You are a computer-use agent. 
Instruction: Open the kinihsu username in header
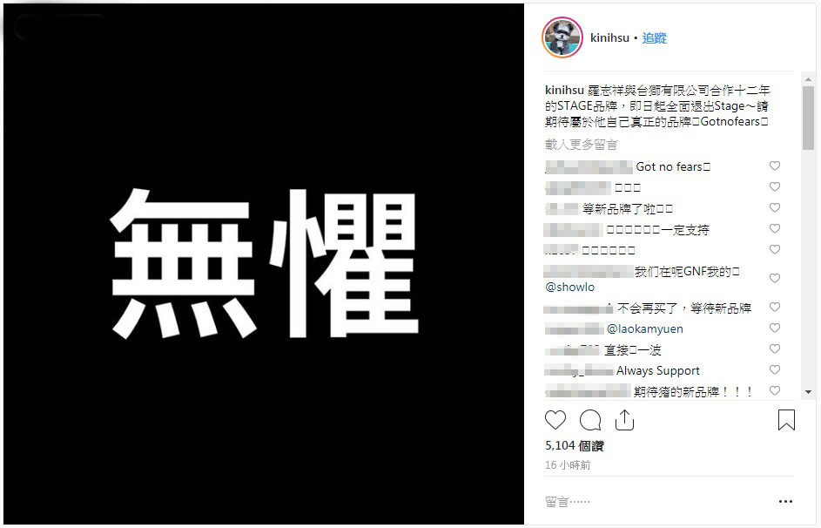(609, 37)
